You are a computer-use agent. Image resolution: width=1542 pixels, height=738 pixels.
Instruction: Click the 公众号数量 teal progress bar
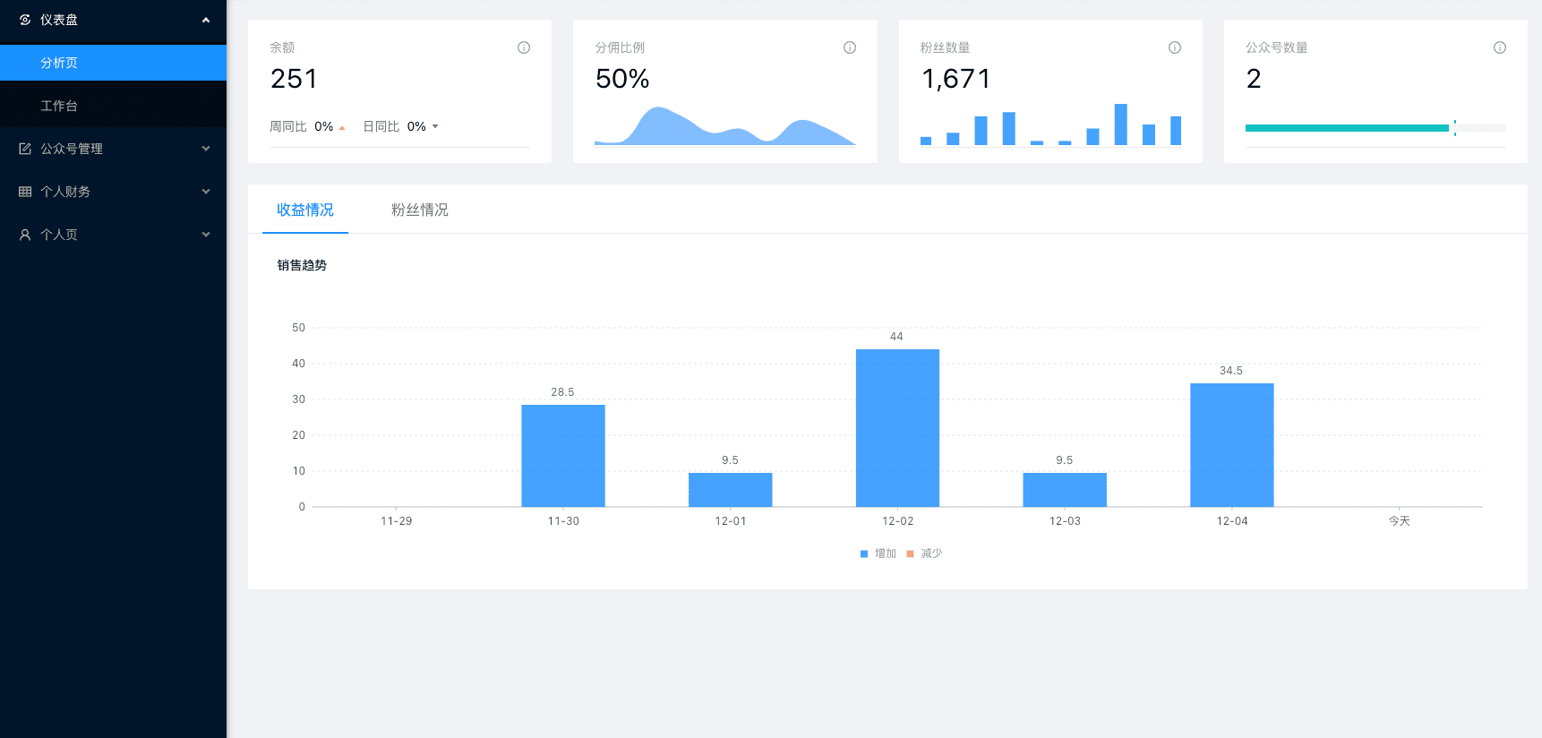(x=1347, y=128)
